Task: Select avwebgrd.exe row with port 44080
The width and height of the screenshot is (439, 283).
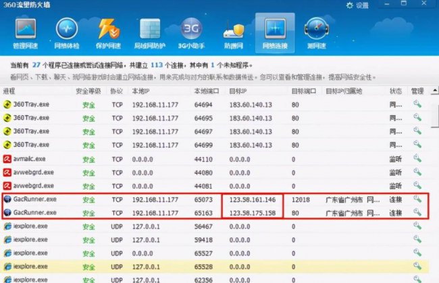Action: pos(215,172)
